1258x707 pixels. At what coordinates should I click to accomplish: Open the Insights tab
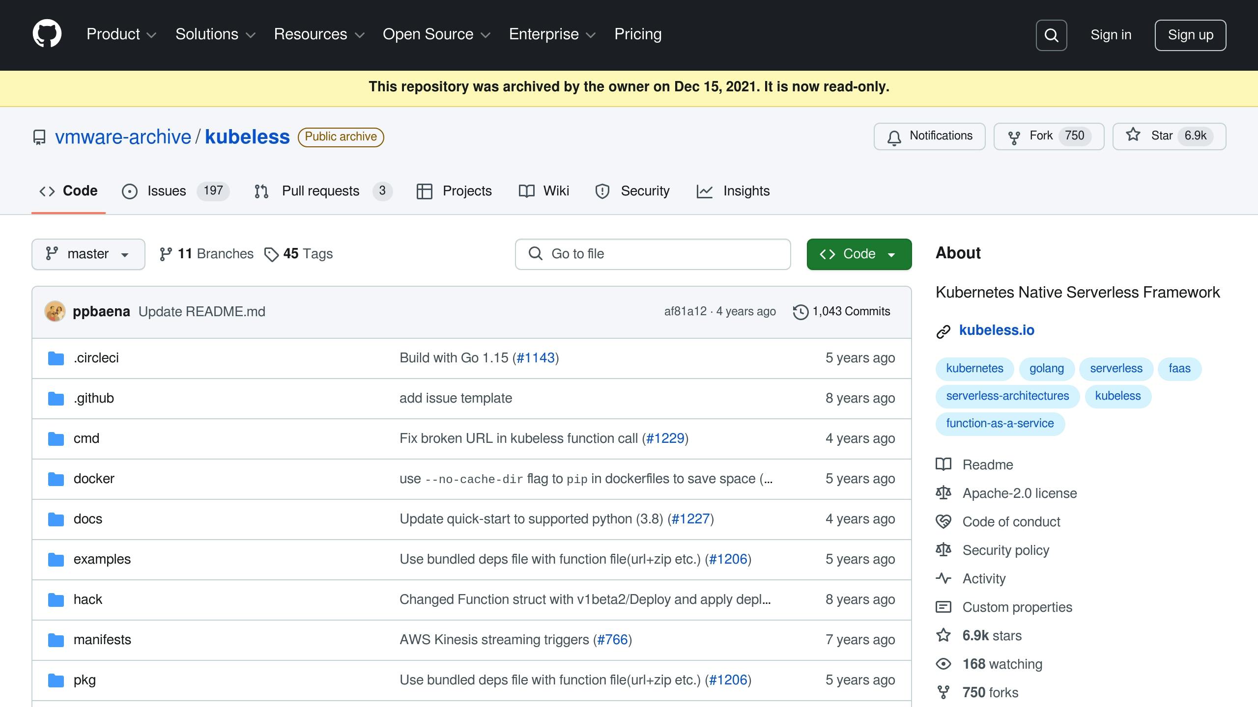733,191
